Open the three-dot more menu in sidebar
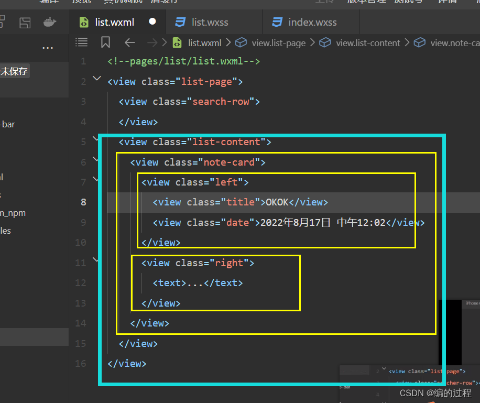 click(48, 48)
